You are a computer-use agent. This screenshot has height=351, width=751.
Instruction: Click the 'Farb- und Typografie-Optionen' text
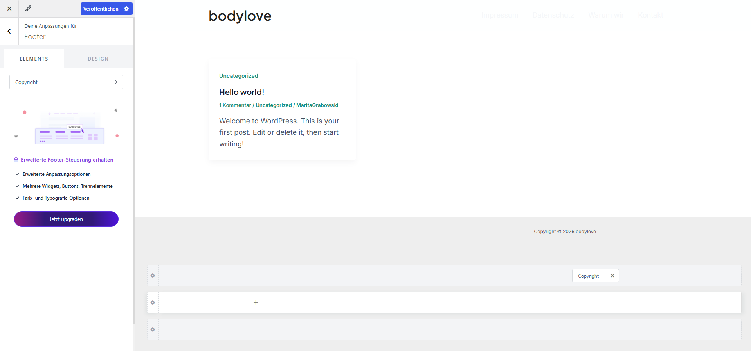pos(56,198)
